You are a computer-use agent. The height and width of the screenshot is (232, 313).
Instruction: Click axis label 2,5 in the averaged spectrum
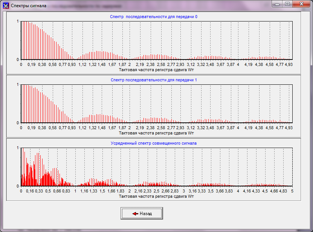point(157,191)
